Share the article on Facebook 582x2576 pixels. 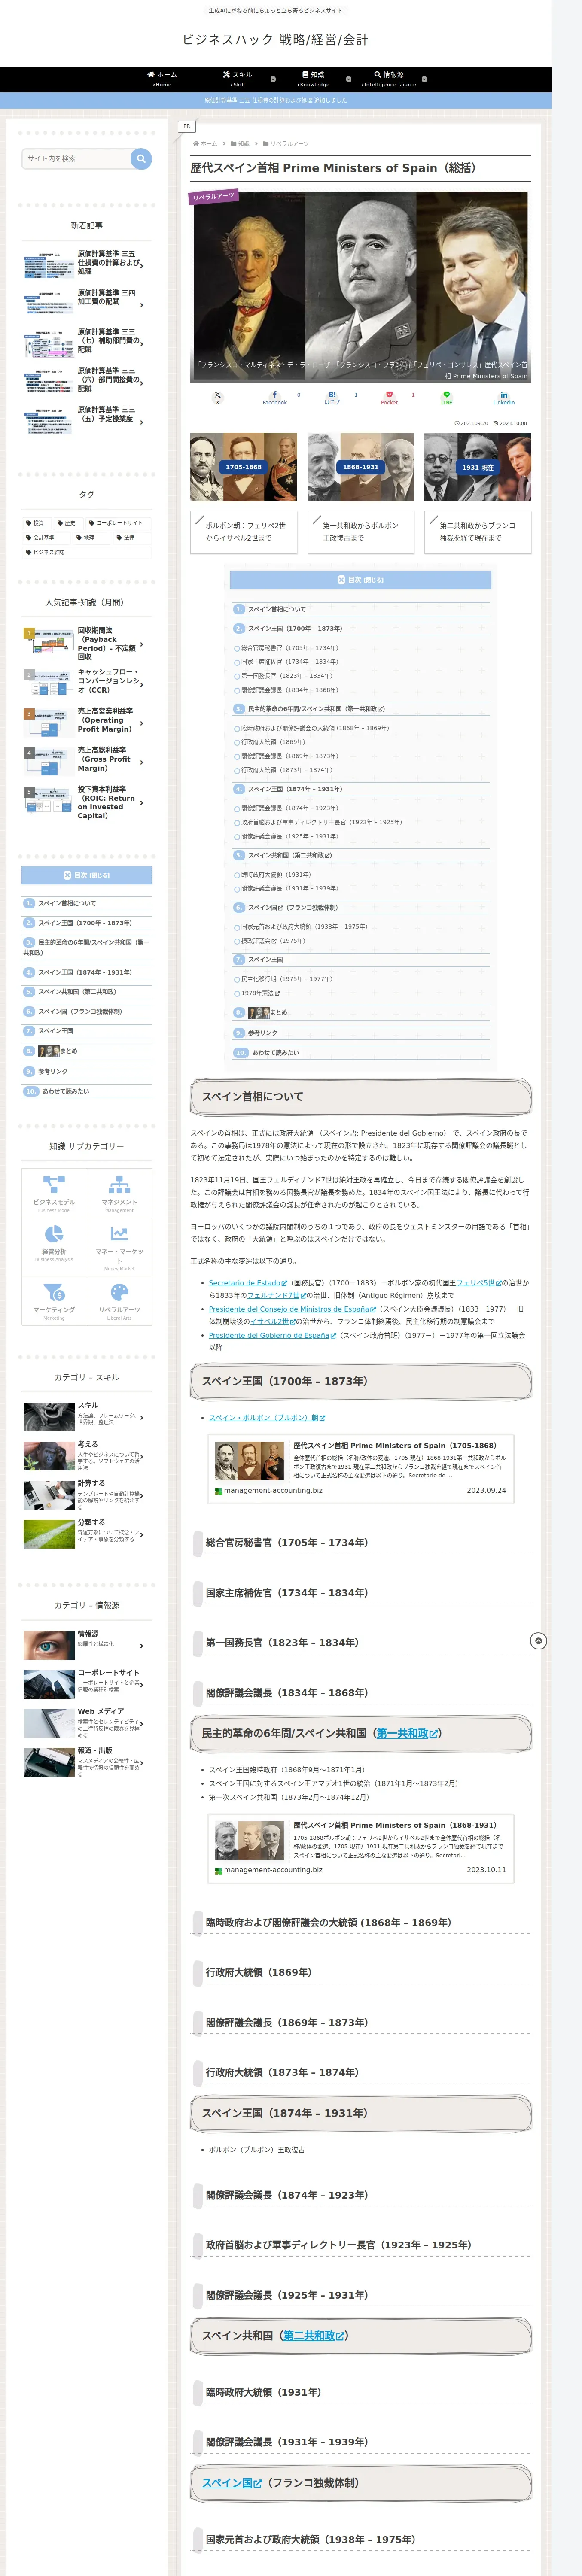275,397
